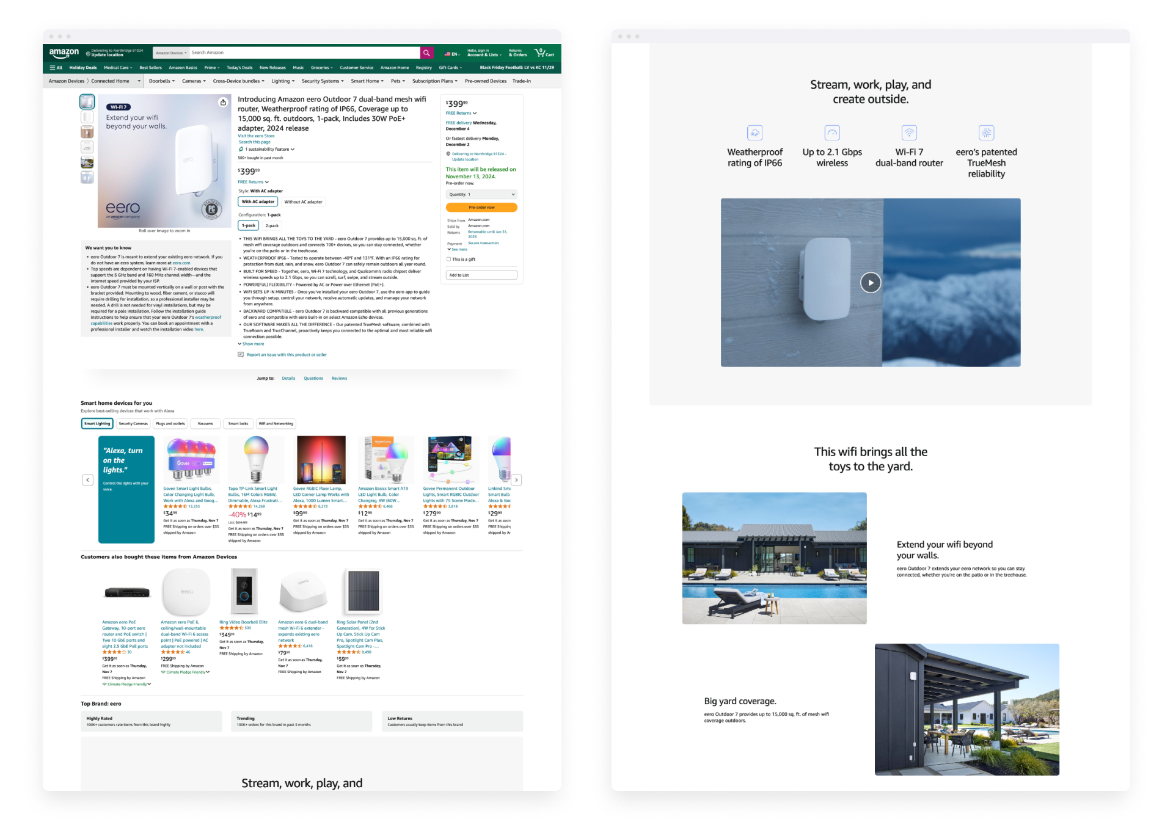Click the carousel left arrow
This screenshot has height=833, width=1173.
88,480
